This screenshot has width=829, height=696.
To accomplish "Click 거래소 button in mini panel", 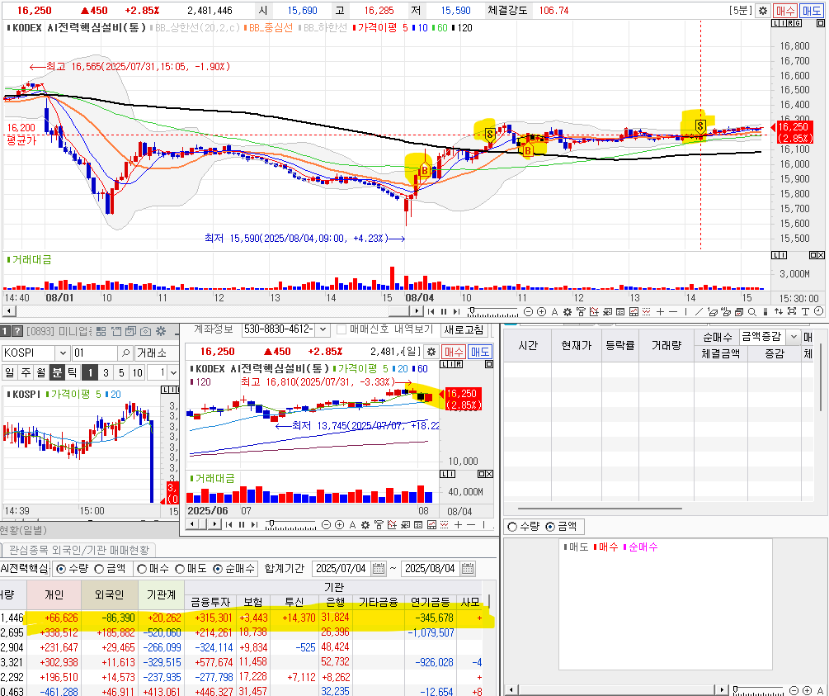I will 156,353.
